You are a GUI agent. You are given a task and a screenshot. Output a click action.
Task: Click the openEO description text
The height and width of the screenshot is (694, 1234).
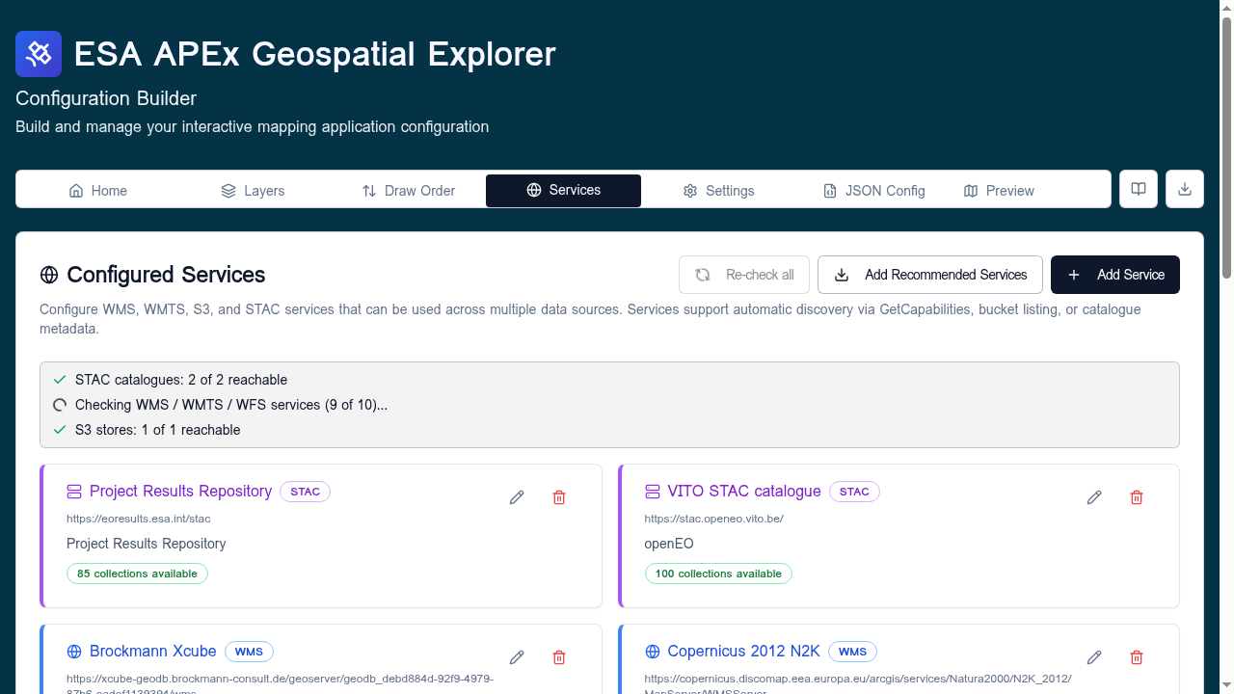click(x=669, y=544)
